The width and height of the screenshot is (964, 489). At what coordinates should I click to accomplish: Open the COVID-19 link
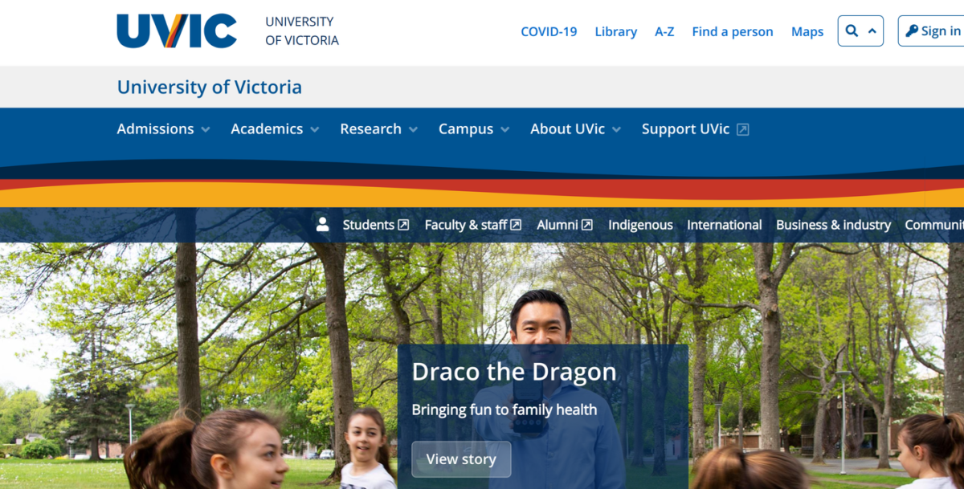click(x=549, y=31)
